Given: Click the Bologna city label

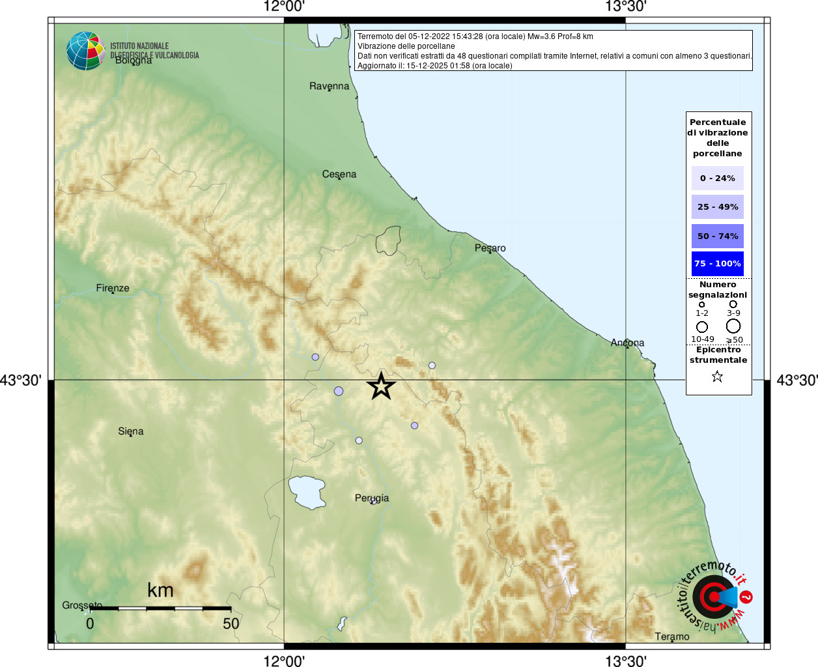Looking at the screenshot, I should click(x=134, y=60).
